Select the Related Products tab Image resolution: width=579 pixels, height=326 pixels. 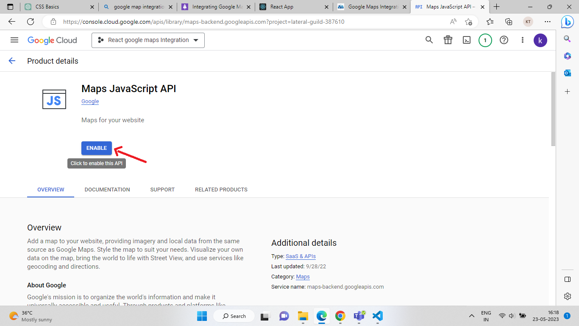coord(221,189)
